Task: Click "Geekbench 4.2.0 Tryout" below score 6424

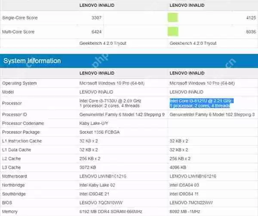Action: coord(103,43)
